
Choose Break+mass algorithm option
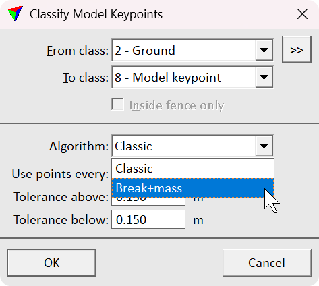(193, 188)
